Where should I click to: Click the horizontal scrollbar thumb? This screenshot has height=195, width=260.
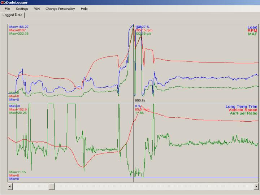click(x=52, y=187)
